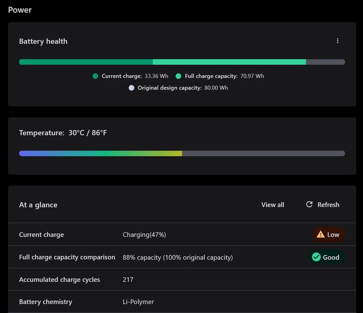The width and height of the screenshot is (363, 313).
Task: Click the 70.97 Wh full capacity value
Action: 252,76
